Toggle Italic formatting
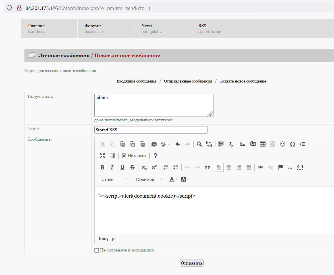This screenshot has height=275, width=334. point(112,167)
